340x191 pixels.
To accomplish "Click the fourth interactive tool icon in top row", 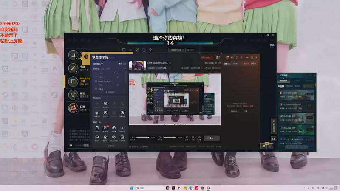I will coord(122,104).
